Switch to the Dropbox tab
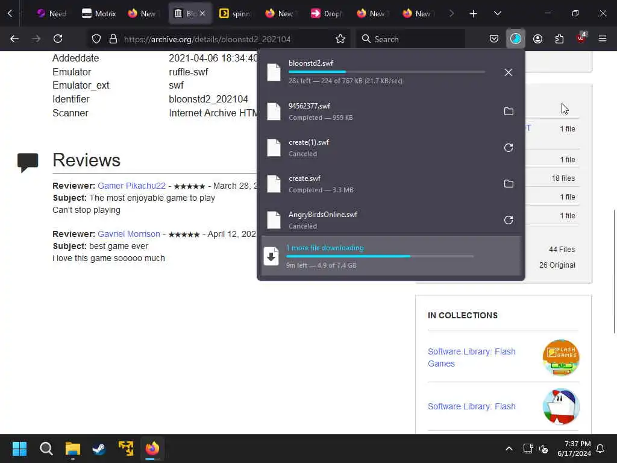This screenshot has height=463, width=617. [326, 13]
